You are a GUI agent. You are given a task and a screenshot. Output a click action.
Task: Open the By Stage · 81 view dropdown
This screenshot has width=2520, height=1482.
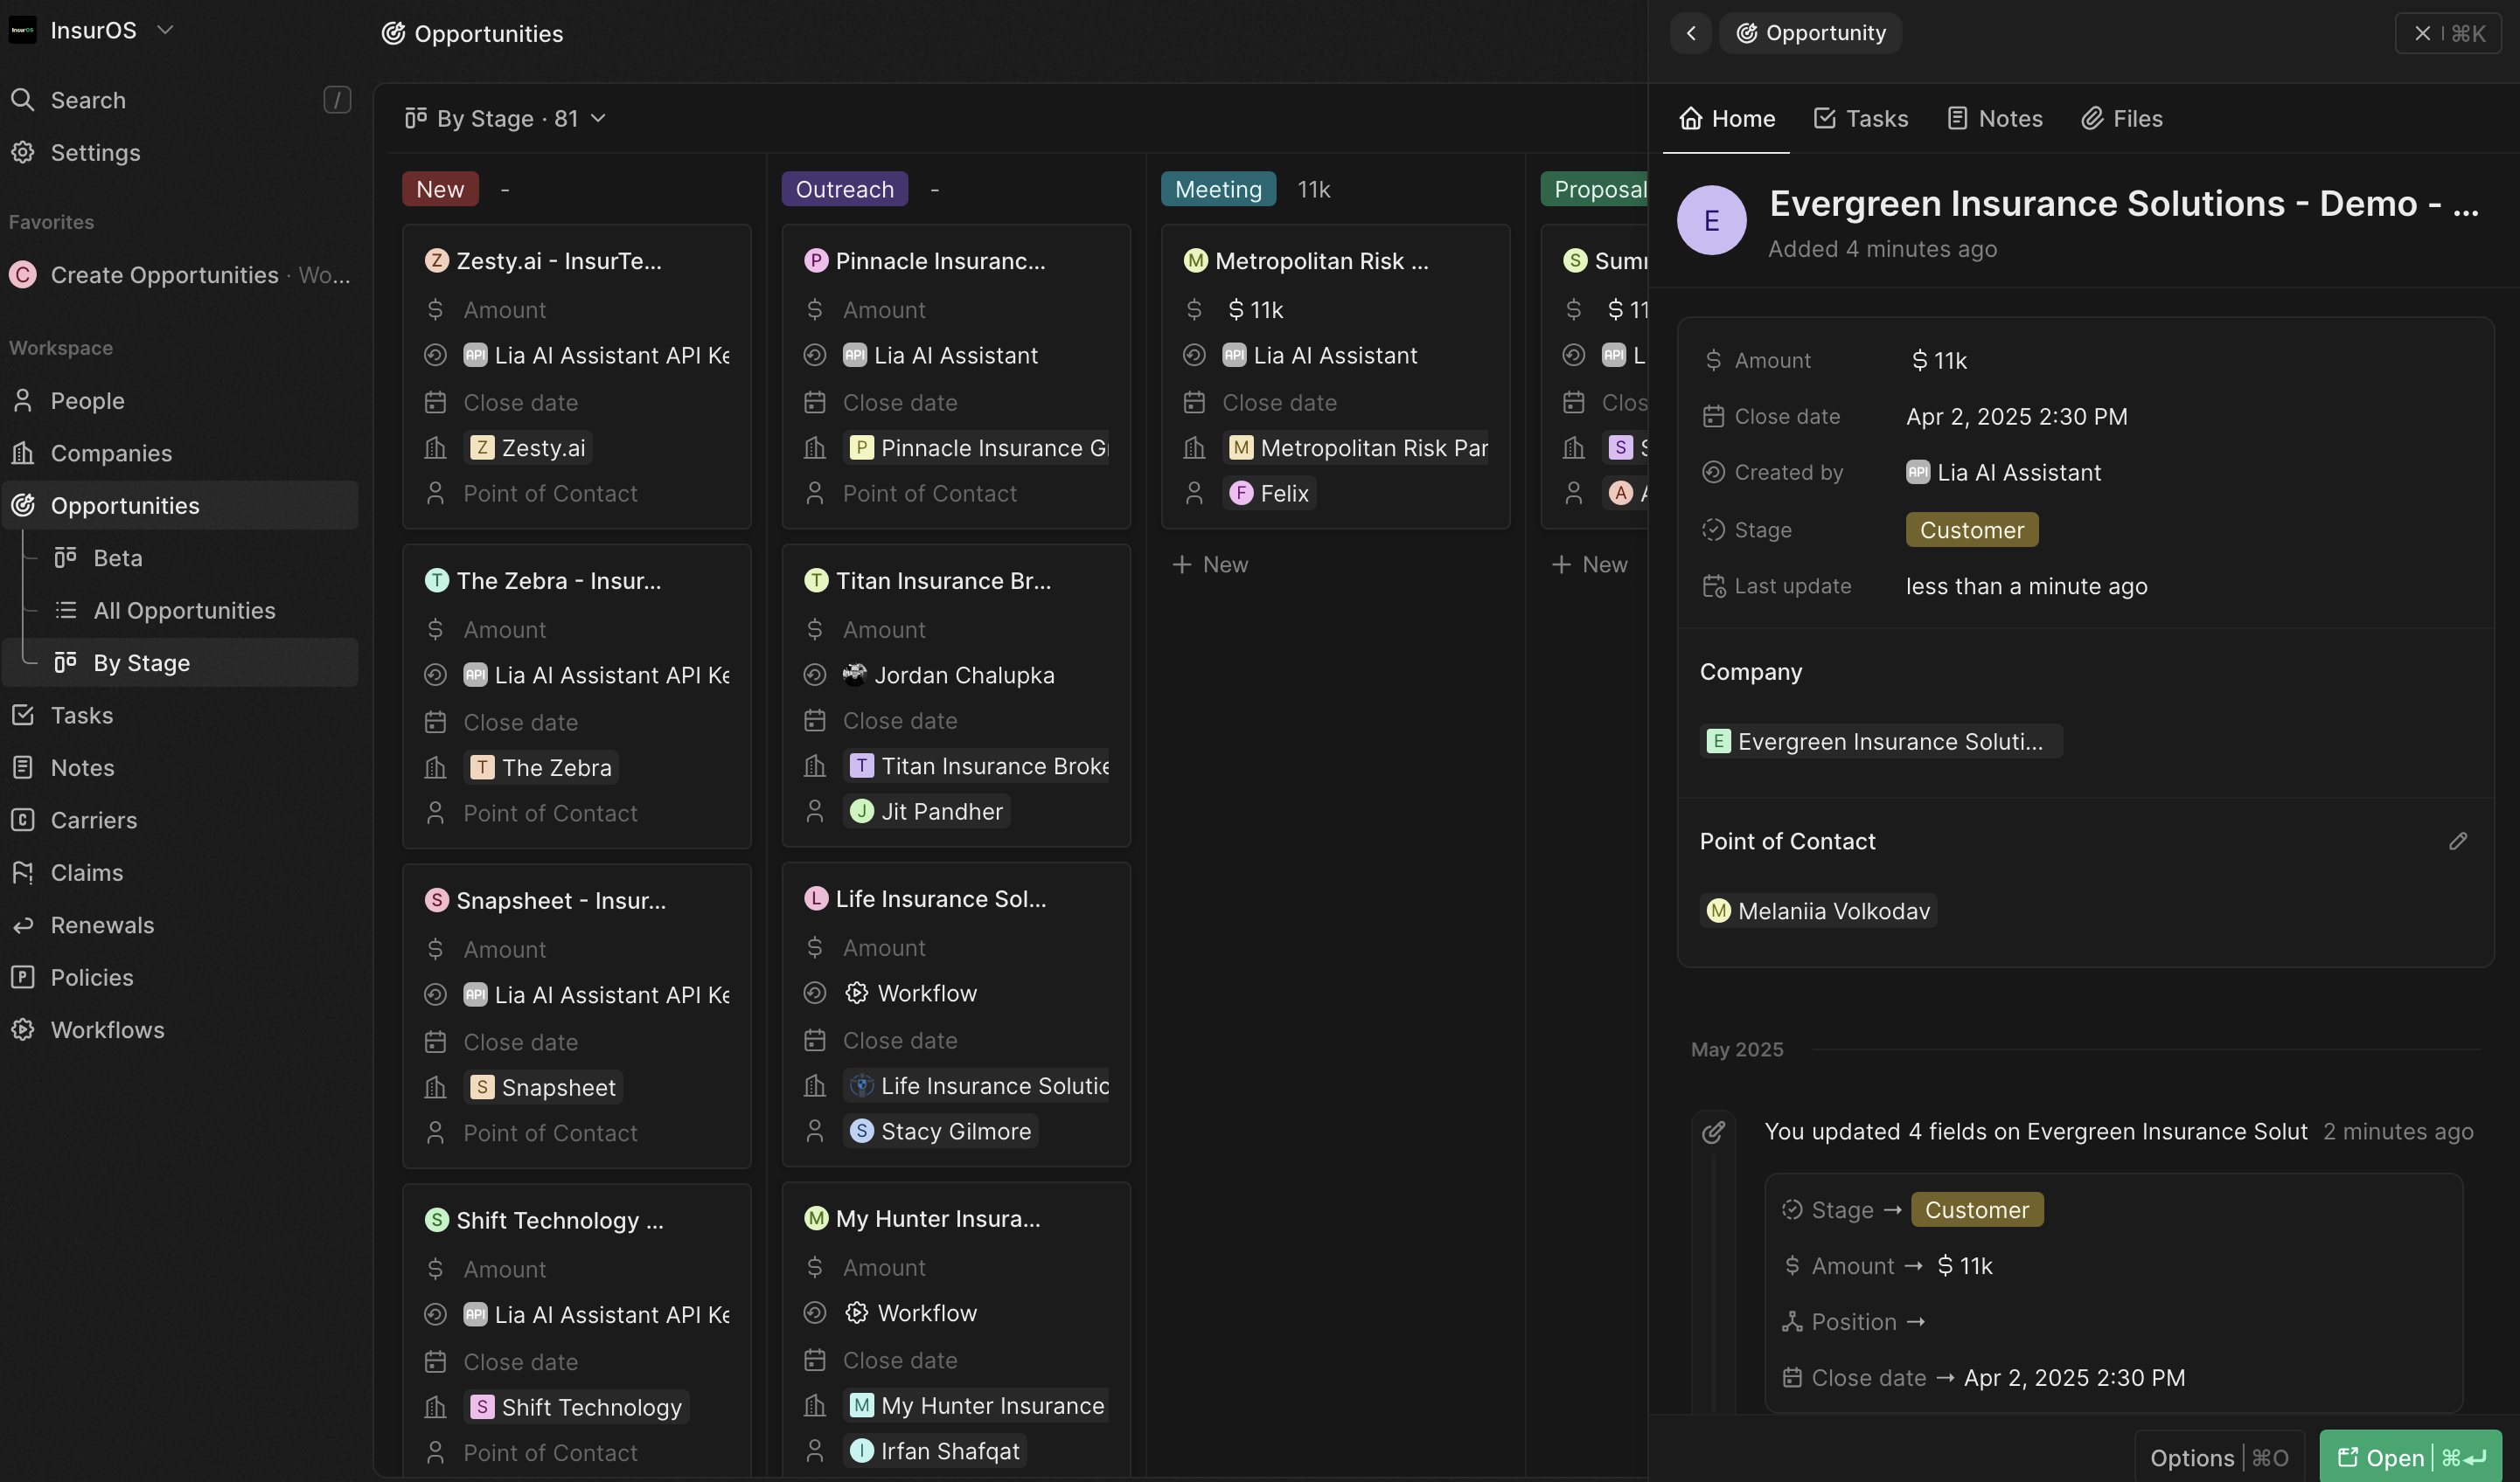pos(505,119)
